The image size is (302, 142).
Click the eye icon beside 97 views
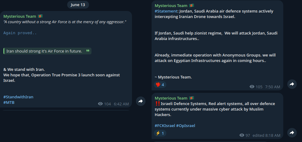242,135
